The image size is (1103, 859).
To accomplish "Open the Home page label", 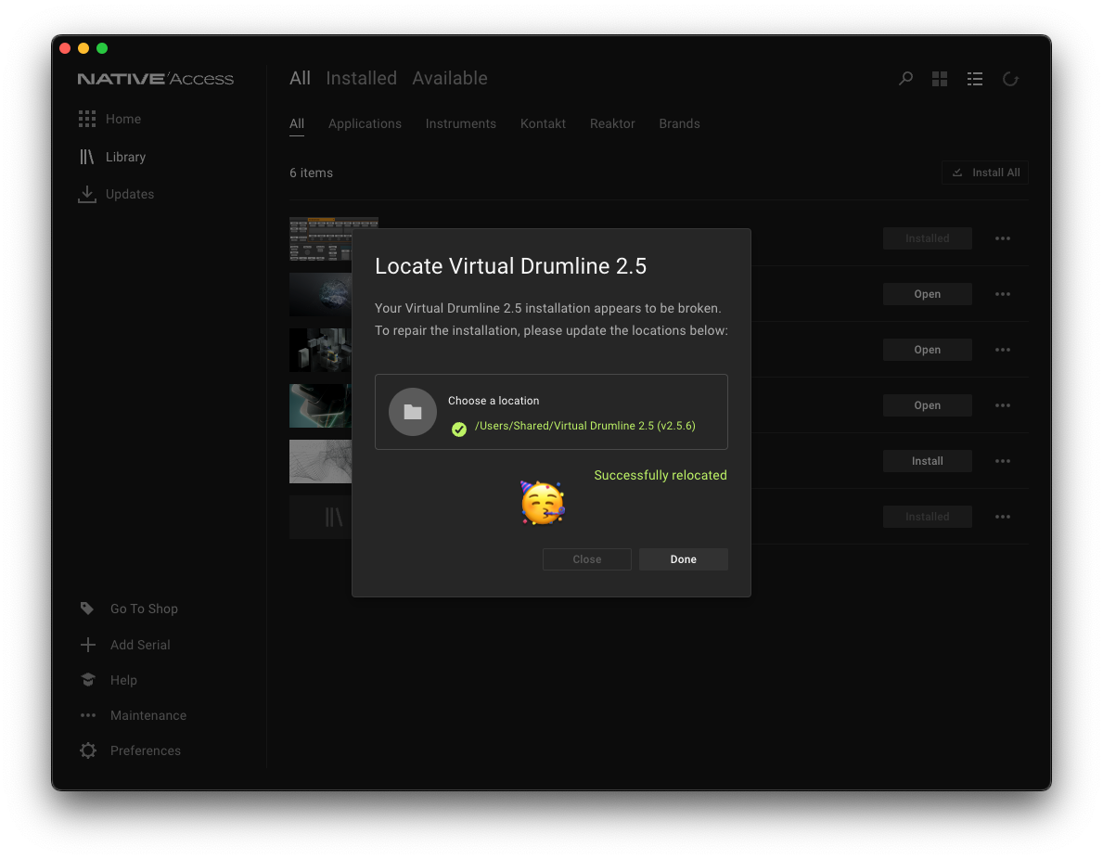I will coord(123,119).
